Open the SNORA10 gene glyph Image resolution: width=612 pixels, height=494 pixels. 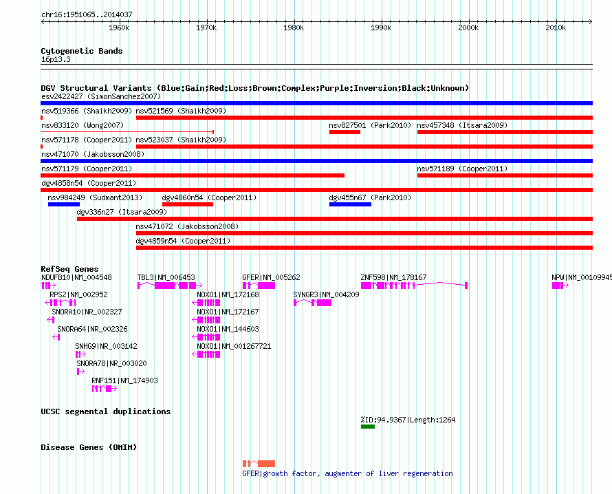[x=51, y=320]
